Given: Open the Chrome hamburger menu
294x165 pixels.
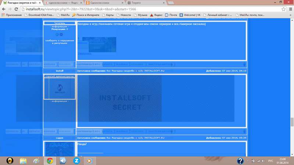Looking at the screenshot, I should point(289,9).
